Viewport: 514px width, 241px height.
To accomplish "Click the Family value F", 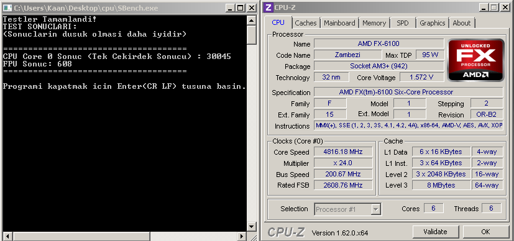I will pos(330,104).
